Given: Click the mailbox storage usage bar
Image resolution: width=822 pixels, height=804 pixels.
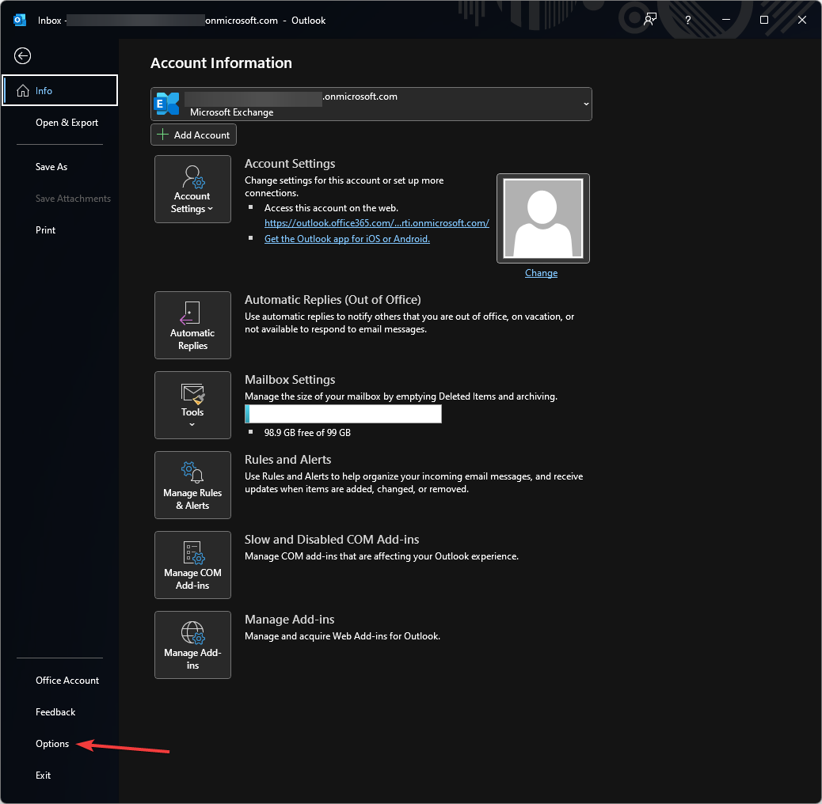Looking at the screenshot, I should pyautogui.click(x=343, y=414).
